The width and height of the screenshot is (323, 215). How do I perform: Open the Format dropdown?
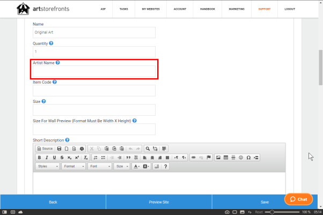point(74,166)
